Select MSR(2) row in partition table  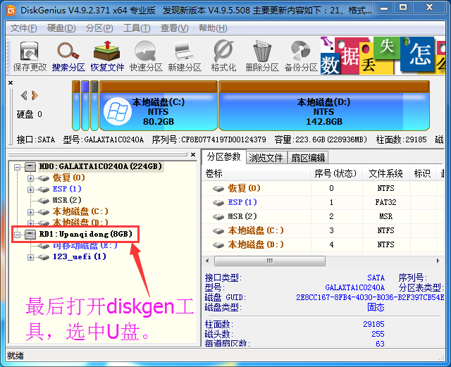[x=322, y=216]
